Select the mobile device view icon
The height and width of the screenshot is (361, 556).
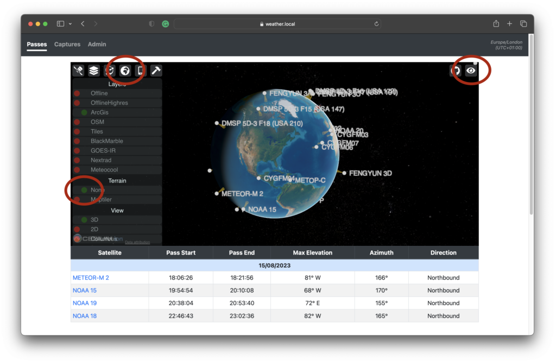click(x=140, y=70)
